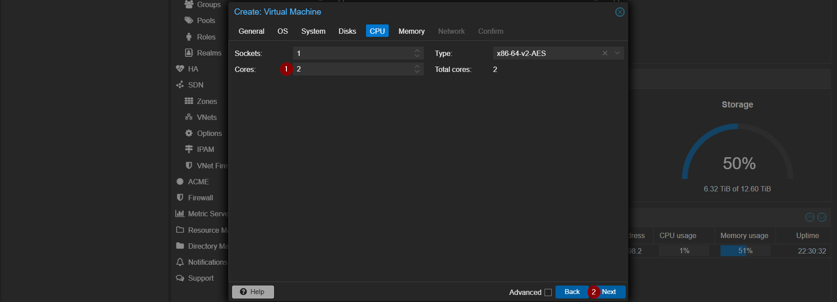Click the Firewall shield icon
This screenshot has height=302, width=837.
point(180,198)
